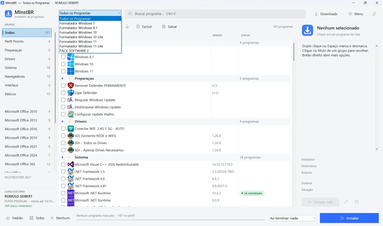Click the Nenhum button in bottom bar
Image resolution: width=383 pixels, height=226 pixels.
point(60,218)
